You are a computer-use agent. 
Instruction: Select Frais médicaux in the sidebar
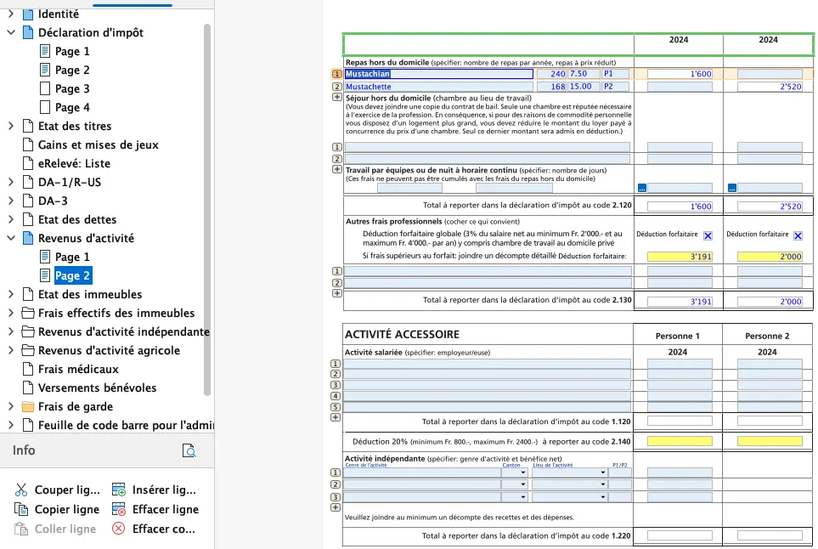pos(78,369)
